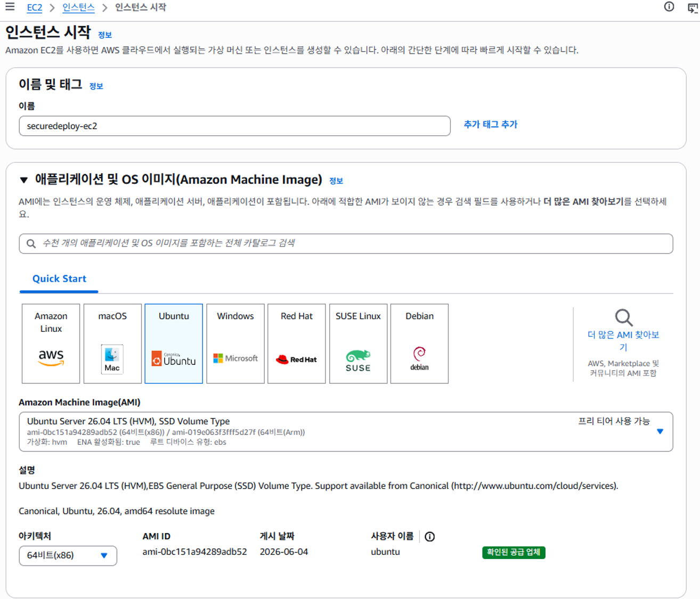Click 정보 link beside 인스턴스 시작 heading
Image resolution: width=700 pixels, height=599 pixels.
[105, 35]
